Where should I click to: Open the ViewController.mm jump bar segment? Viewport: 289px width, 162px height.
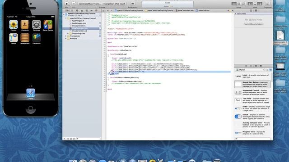coord(185,11)
